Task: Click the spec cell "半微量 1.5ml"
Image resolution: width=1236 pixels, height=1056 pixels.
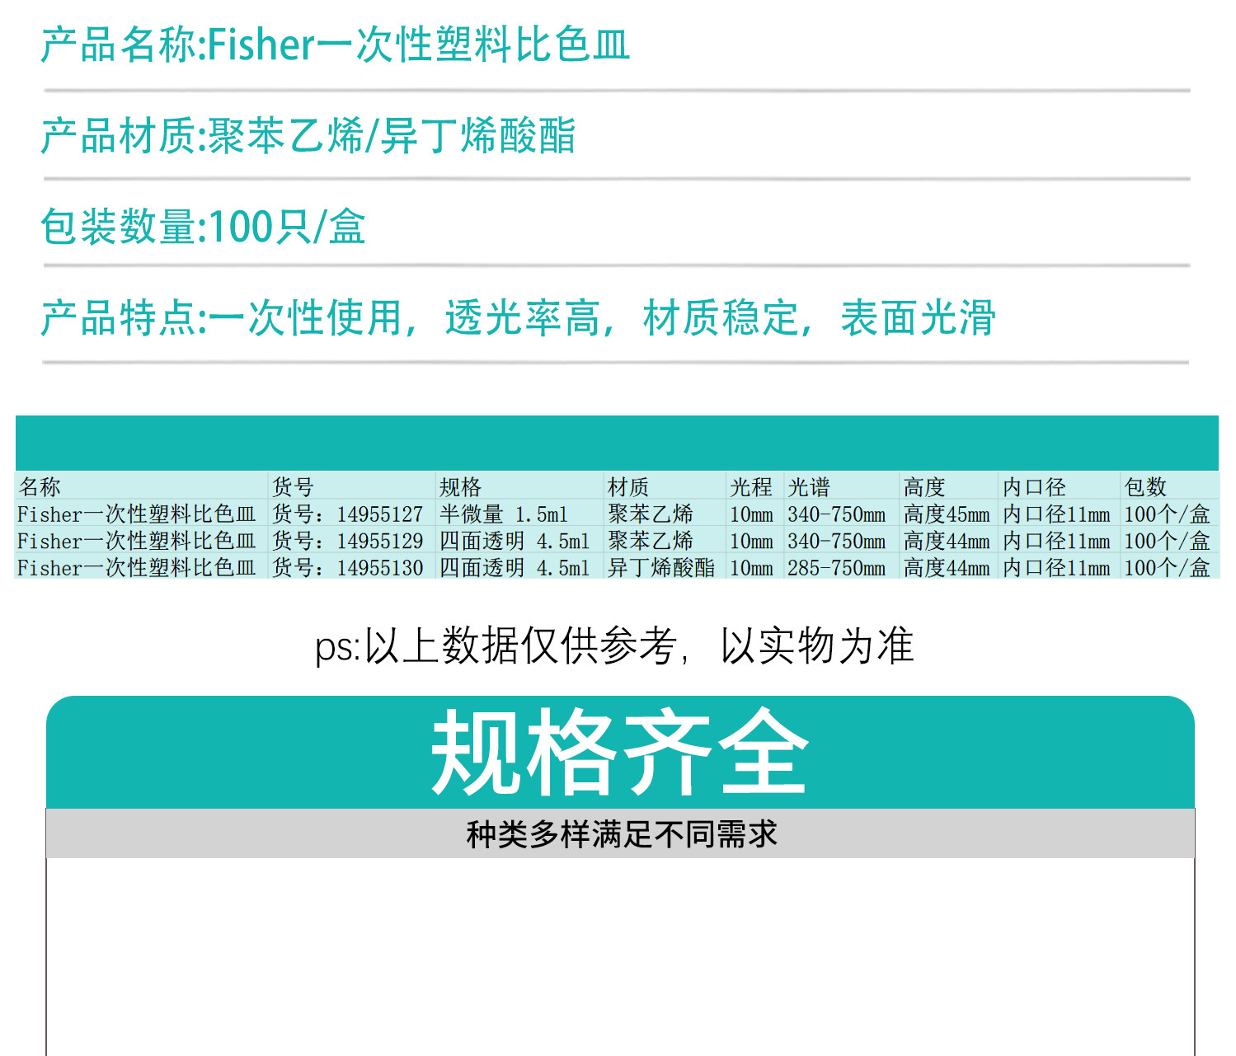Action: click(x=504, y=514)
